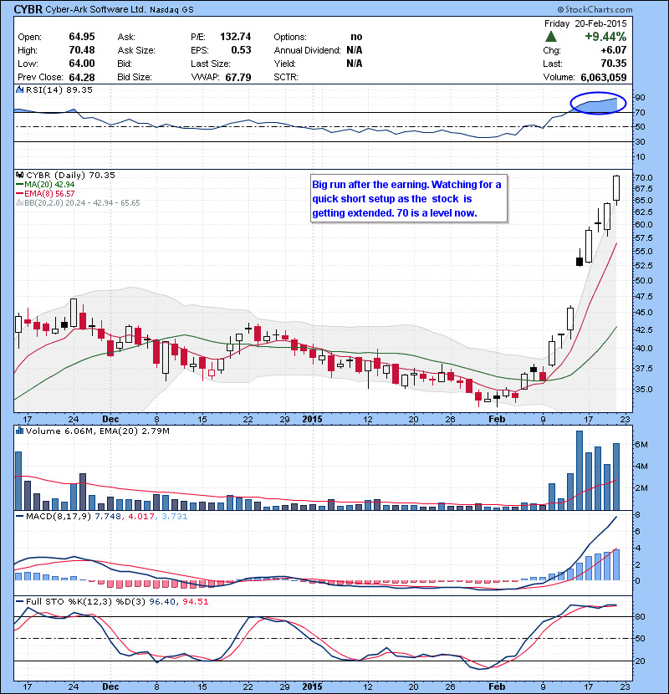The width and height of the screenshot is (669, 694).
Task: Click the Friday 20-Feb-2015 date
Action: [x=585, y=23]
